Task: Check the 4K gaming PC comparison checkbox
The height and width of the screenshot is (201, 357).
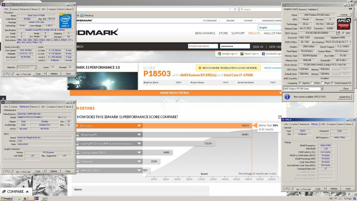Action: tap(78, 135)
